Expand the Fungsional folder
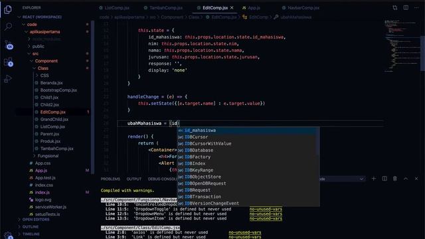425x239 pixels. (48, 156)
